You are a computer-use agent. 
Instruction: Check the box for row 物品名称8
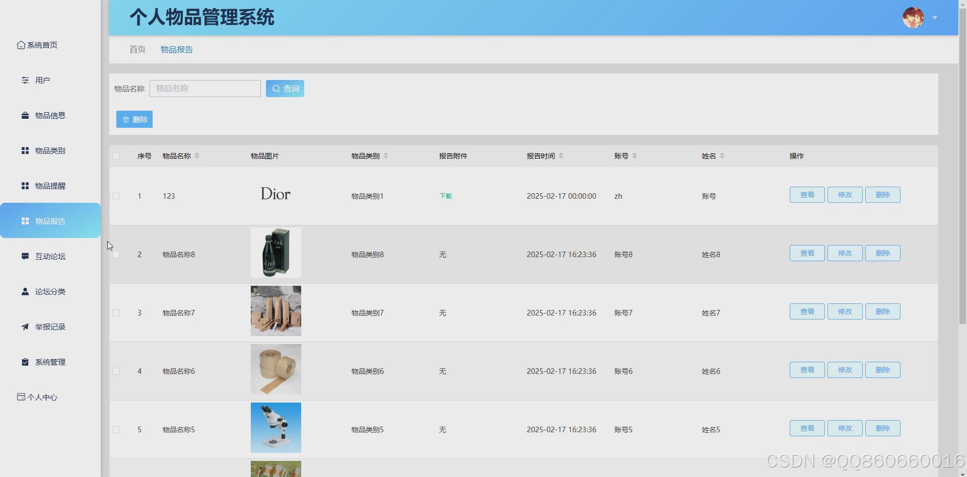pyautogui.click(x=116, y=255)
